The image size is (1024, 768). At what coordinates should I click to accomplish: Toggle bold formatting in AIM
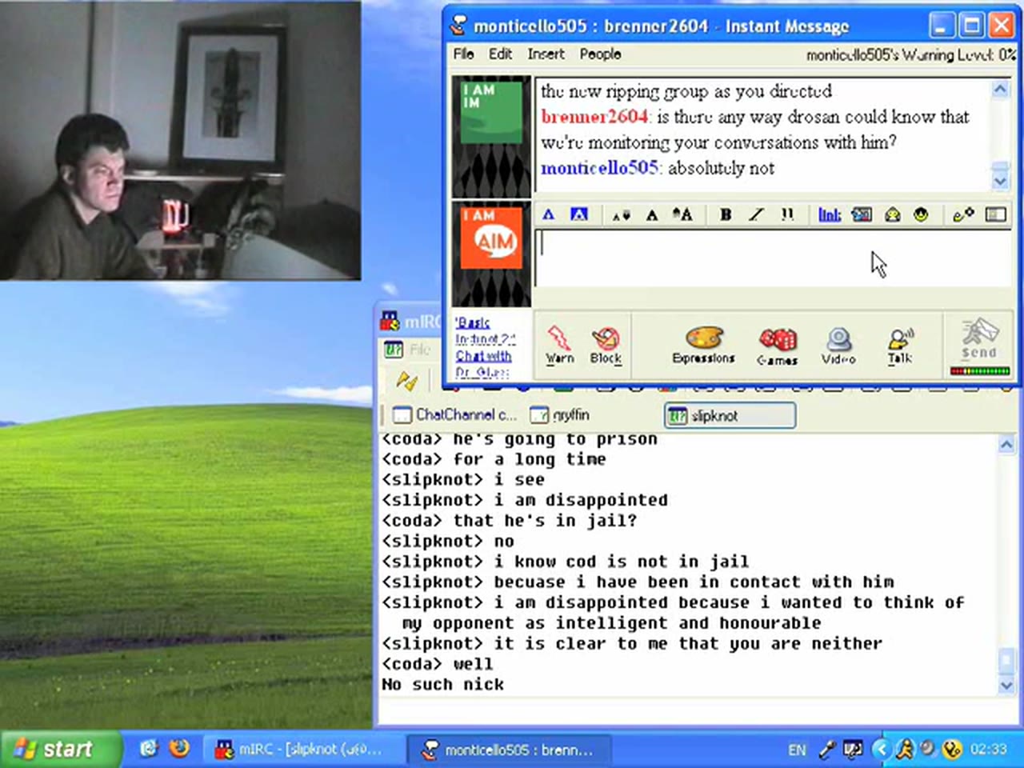(726, 214)
